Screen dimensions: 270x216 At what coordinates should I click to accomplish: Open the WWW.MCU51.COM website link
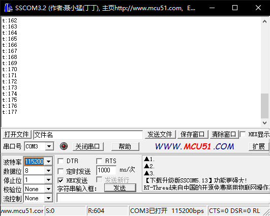tap(195, 146)
